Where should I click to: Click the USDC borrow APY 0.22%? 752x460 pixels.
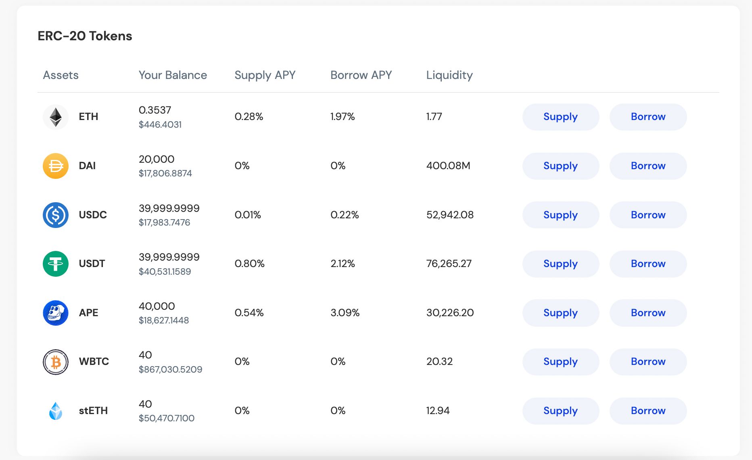345,215
